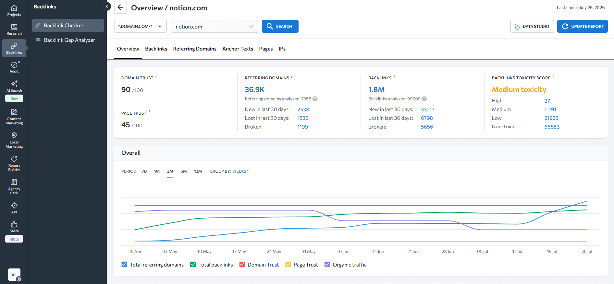614x284 pixels.
Task: Switch to the Anchor Texts tab
Action: [x=238, y=49]
